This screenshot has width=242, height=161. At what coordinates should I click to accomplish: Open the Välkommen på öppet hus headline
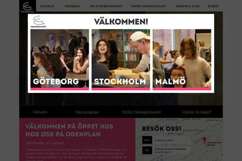69,130
